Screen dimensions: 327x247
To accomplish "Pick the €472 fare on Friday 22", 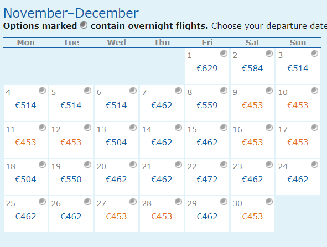I will pos(207,180).
